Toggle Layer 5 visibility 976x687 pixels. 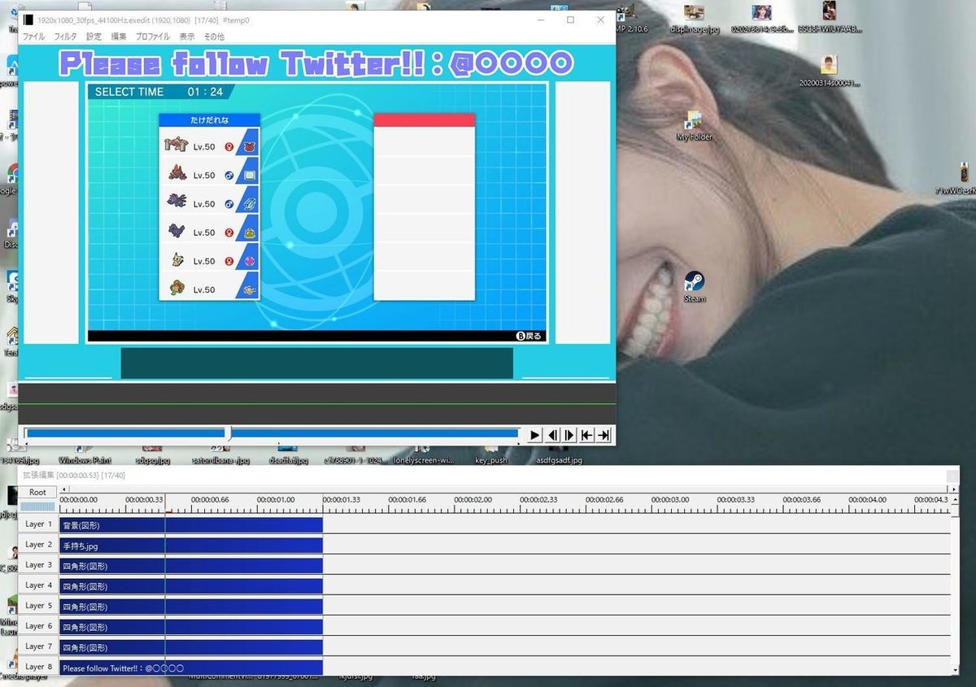tap(38, 606)
